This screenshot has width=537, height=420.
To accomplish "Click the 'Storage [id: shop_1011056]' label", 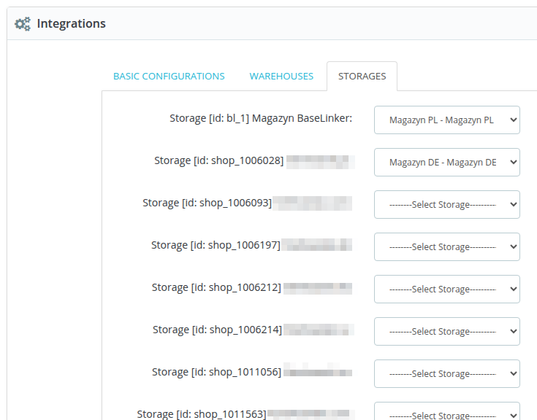I will point(216,372).
